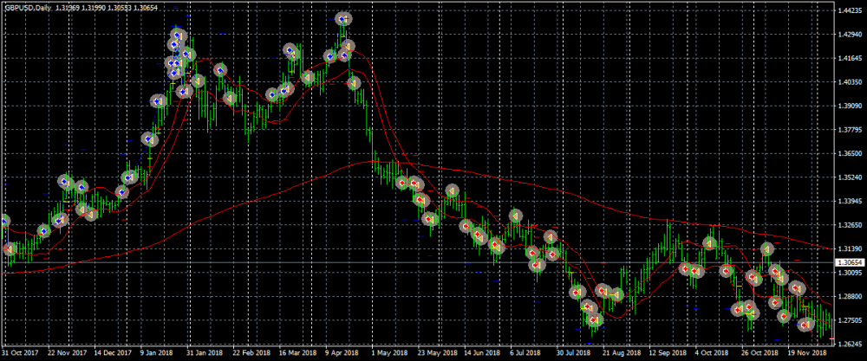
Task: Select the trade marker touching the chart's left border
Action: [x=3, y=222]
